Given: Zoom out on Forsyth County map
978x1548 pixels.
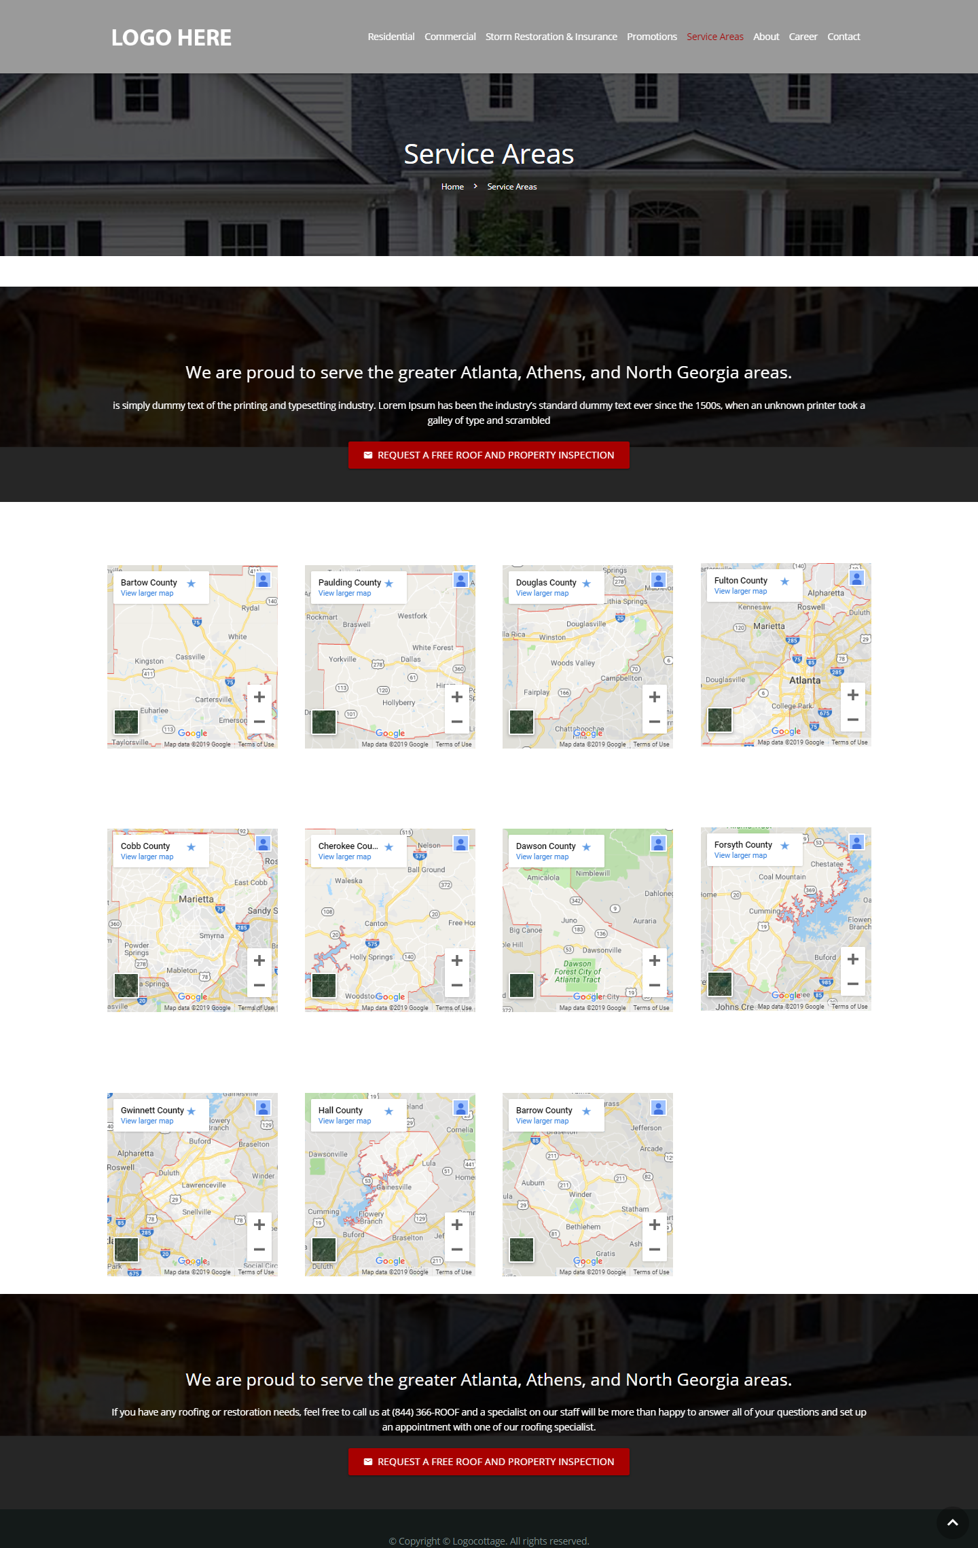Looking at the screenshot, I should click(x=853, y=984).
